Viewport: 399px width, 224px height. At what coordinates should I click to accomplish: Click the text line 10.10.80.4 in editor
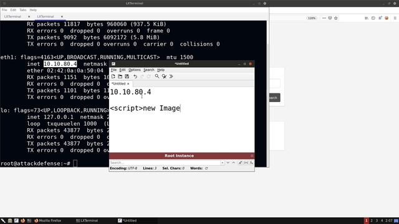coord(130,92)
